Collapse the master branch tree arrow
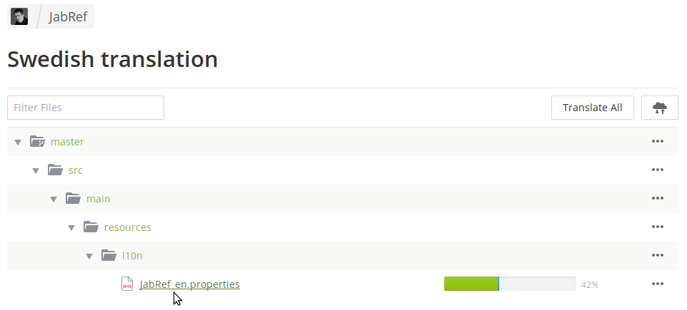The width and height of the screenshot is (687, 310). (x=18, y=142)
